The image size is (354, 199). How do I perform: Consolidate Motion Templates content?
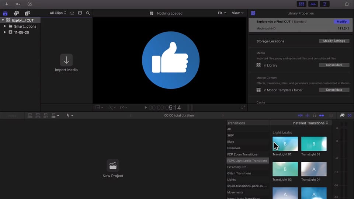(334, 90)
